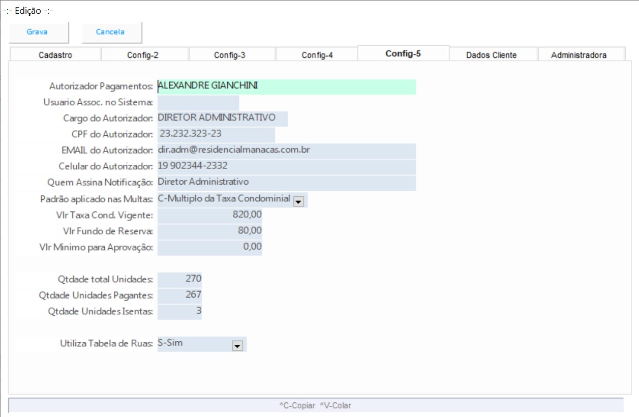The height and width of the screenshot is (417, 639).
Task: Click the Vlr Fundo de Reserva field
Action: [x=209, y=231]
